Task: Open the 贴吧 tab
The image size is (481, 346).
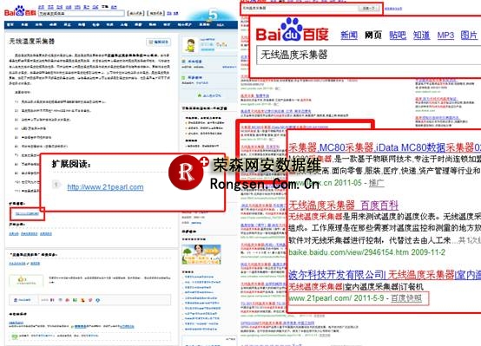Action: click(398, 36)
